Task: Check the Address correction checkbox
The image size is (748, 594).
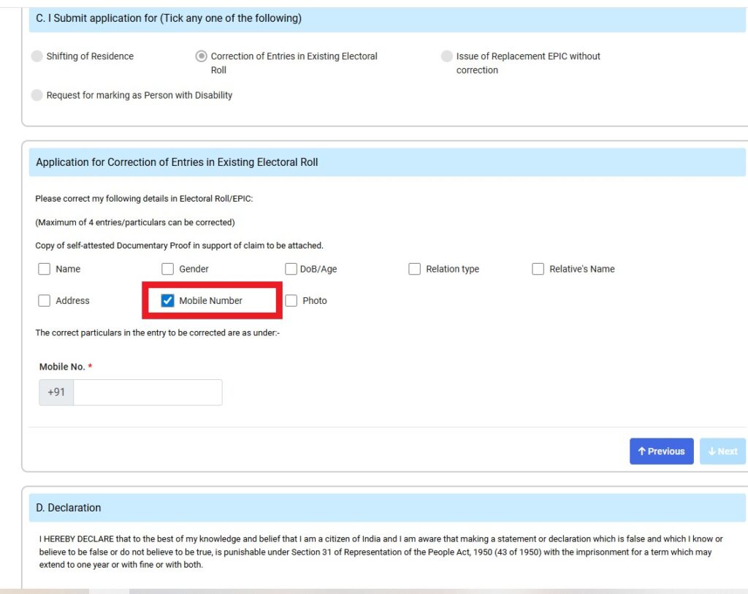Action: point(44,300)
